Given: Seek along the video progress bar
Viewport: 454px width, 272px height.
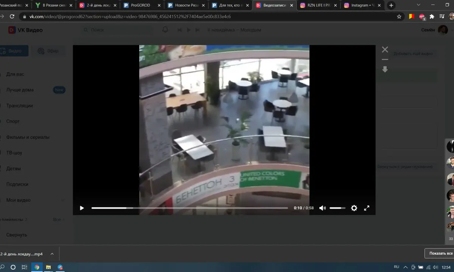Looking at the screenshot, I should [x=190, y=208].
